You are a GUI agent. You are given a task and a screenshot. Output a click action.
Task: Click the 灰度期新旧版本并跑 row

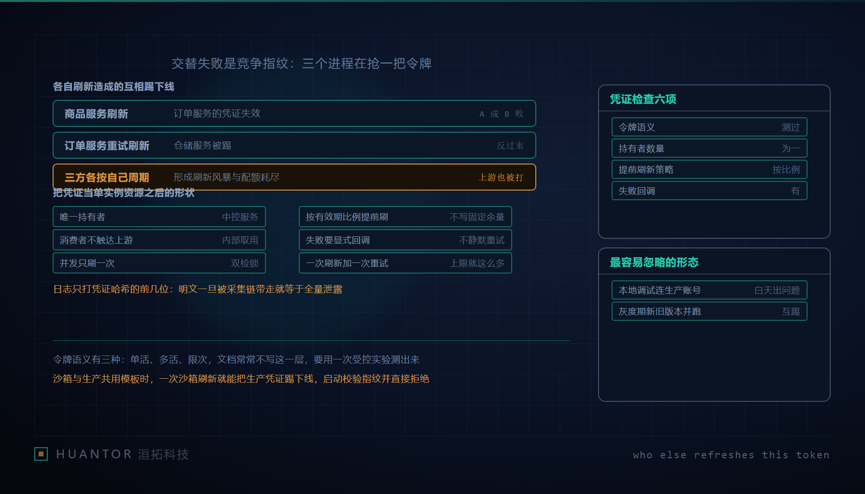coord(710,311)
